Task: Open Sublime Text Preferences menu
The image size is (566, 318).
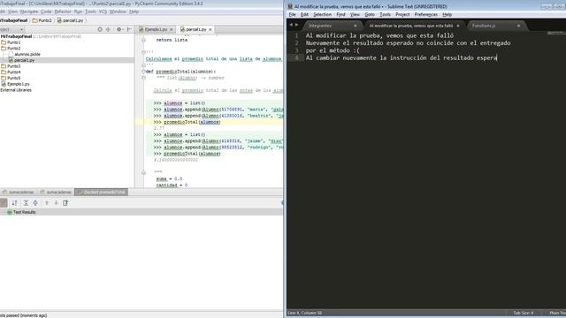Action: point(426,14)
